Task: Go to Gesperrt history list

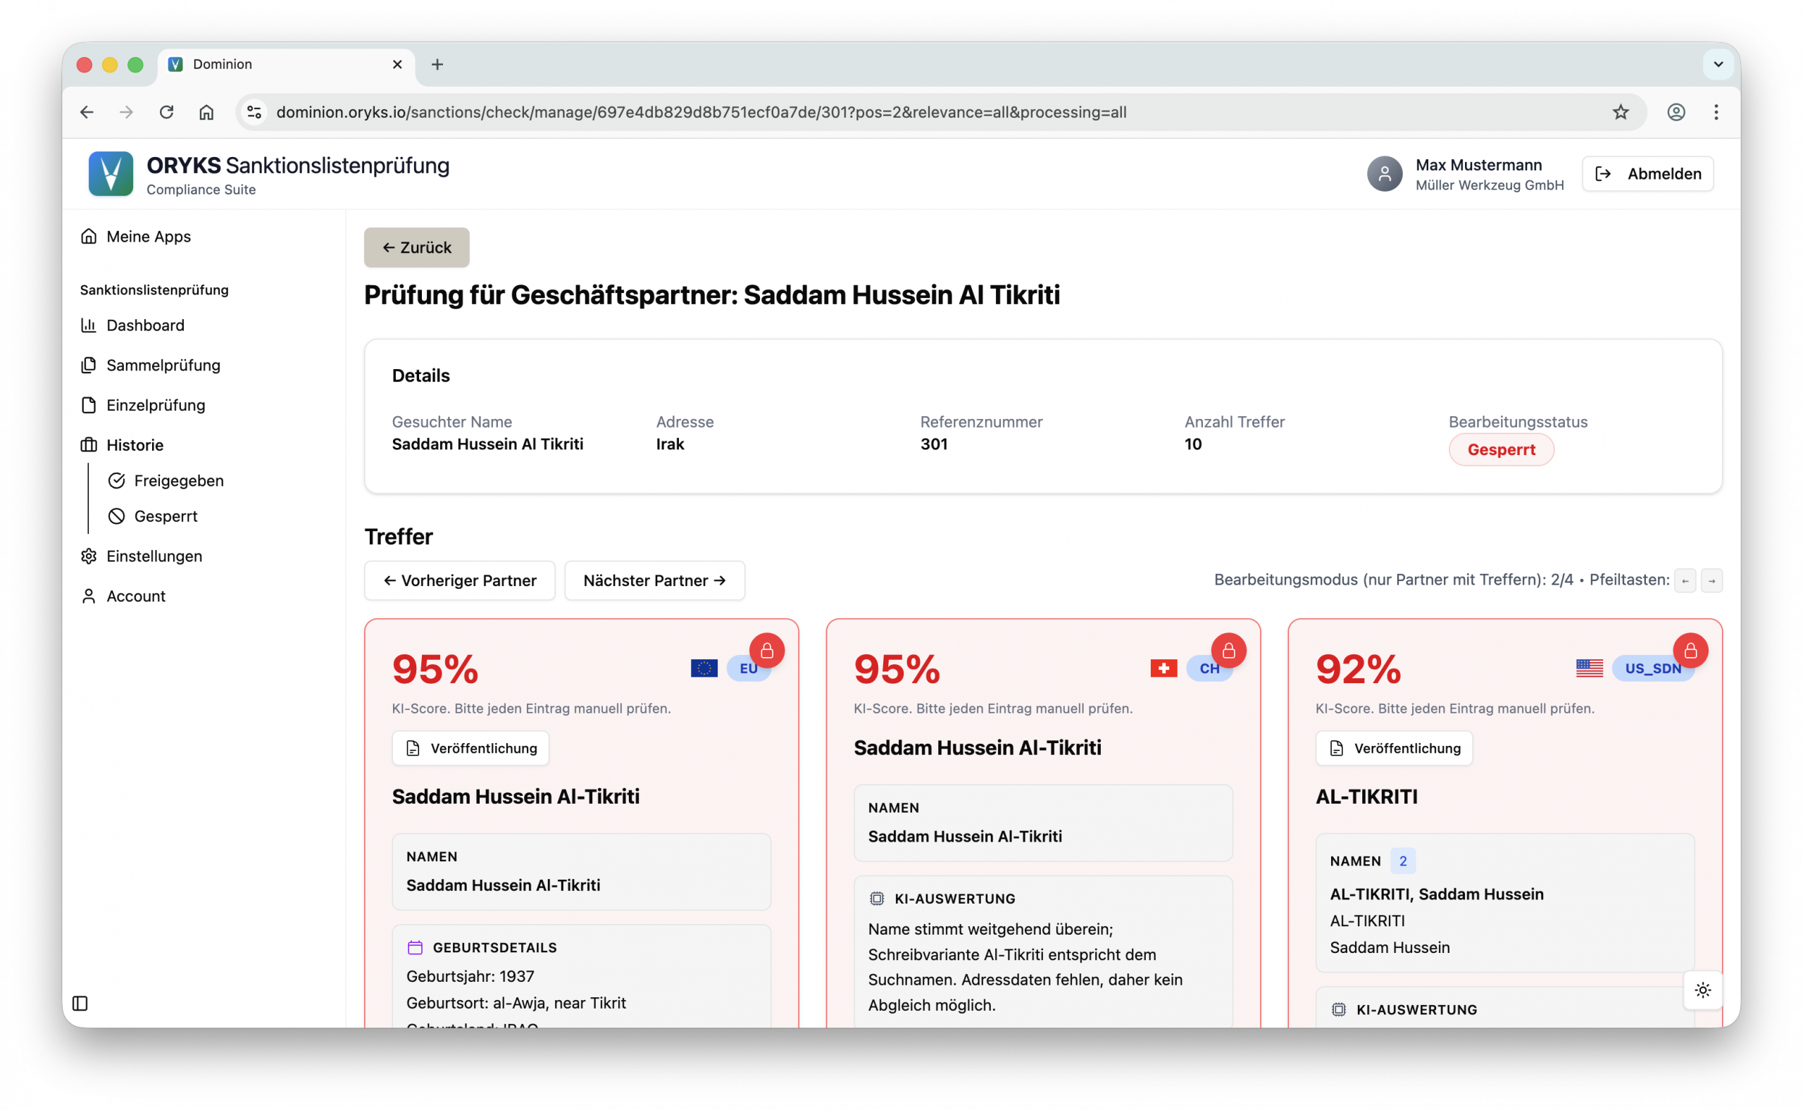Action: (x=166, y=516)
